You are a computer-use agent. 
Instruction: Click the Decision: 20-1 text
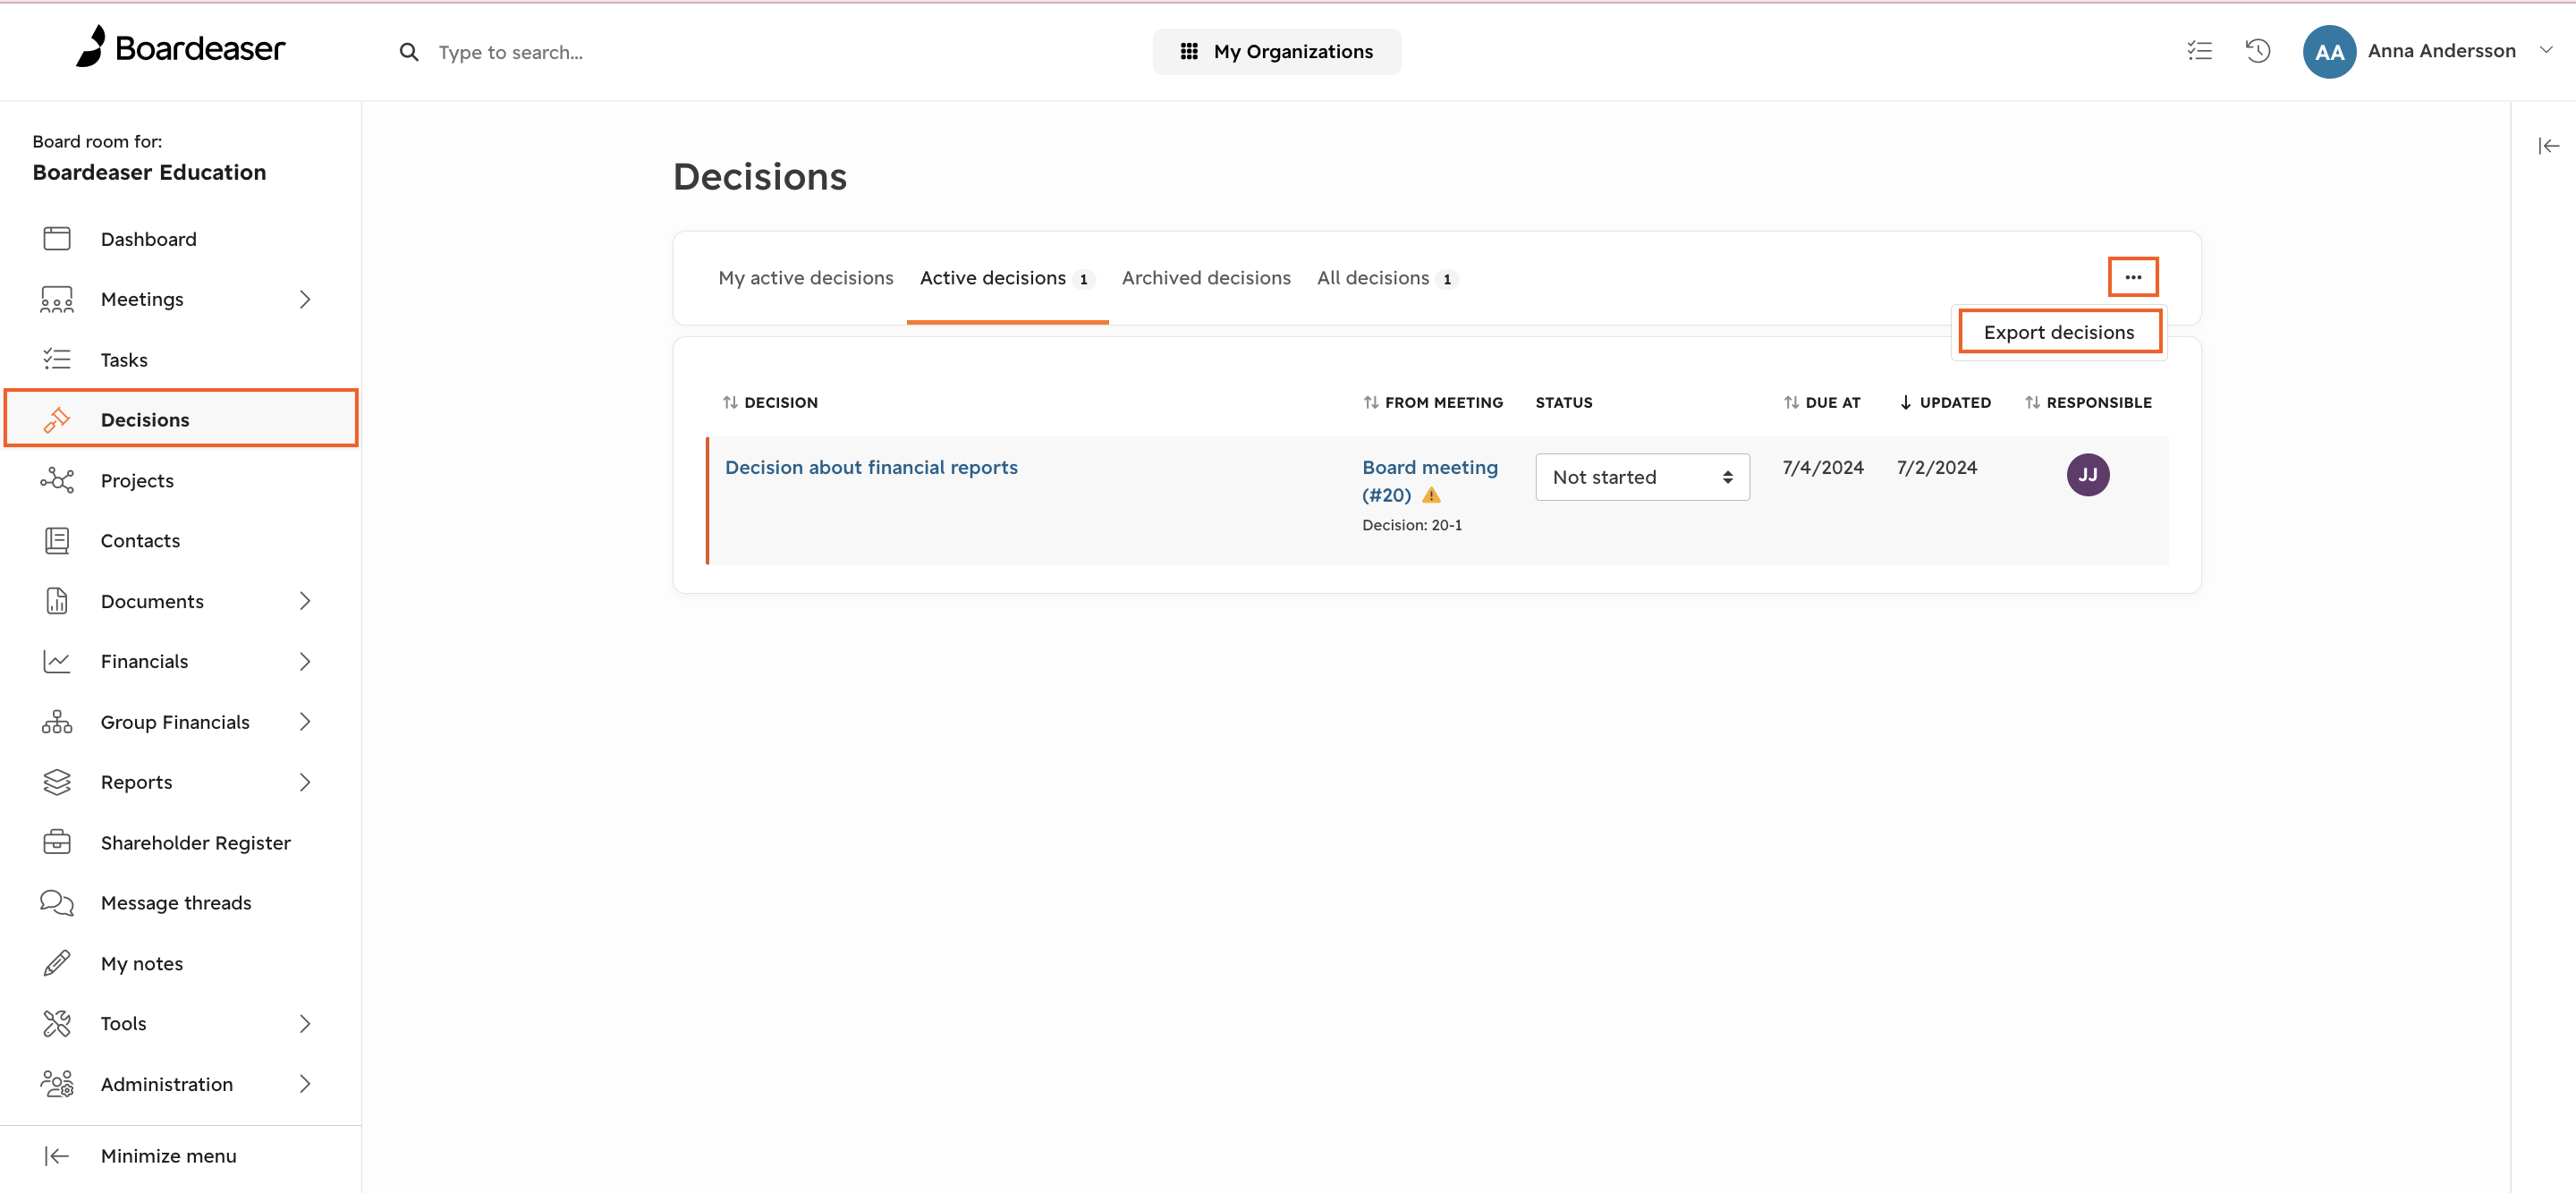tap(1412, 525)
